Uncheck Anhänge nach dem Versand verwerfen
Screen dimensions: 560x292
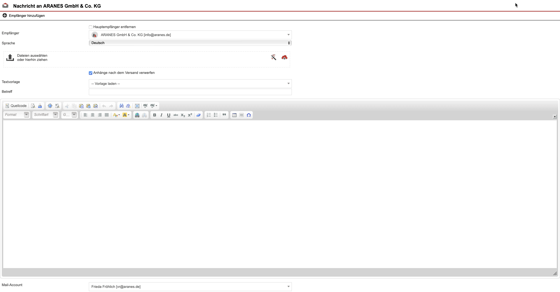pos(91,73)
